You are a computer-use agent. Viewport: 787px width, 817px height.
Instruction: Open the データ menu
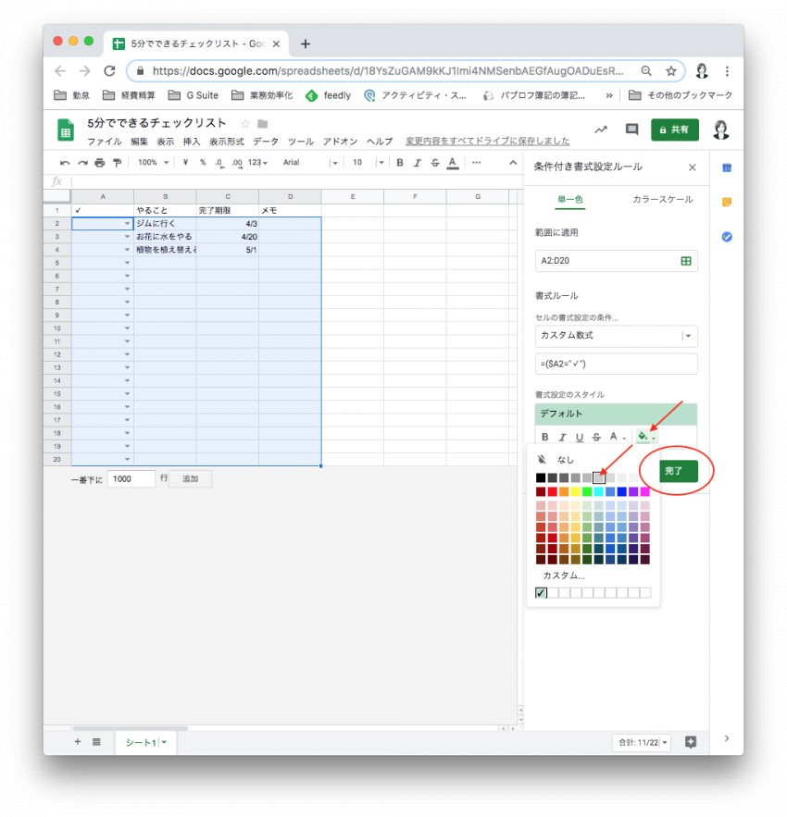click(x=266, y=142)
